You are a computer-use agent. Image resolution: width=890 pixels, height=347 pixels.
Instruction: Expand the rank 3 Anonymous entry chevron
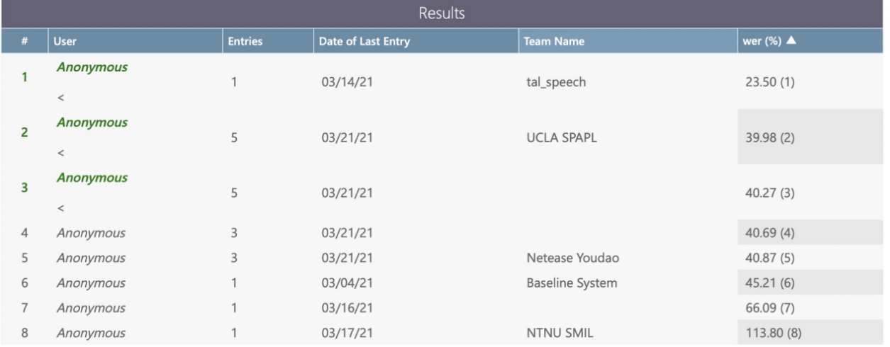point(61,208)
